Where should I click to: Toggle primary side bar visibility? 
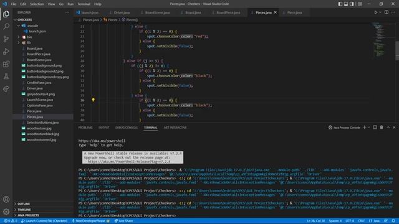coord(340,4)
